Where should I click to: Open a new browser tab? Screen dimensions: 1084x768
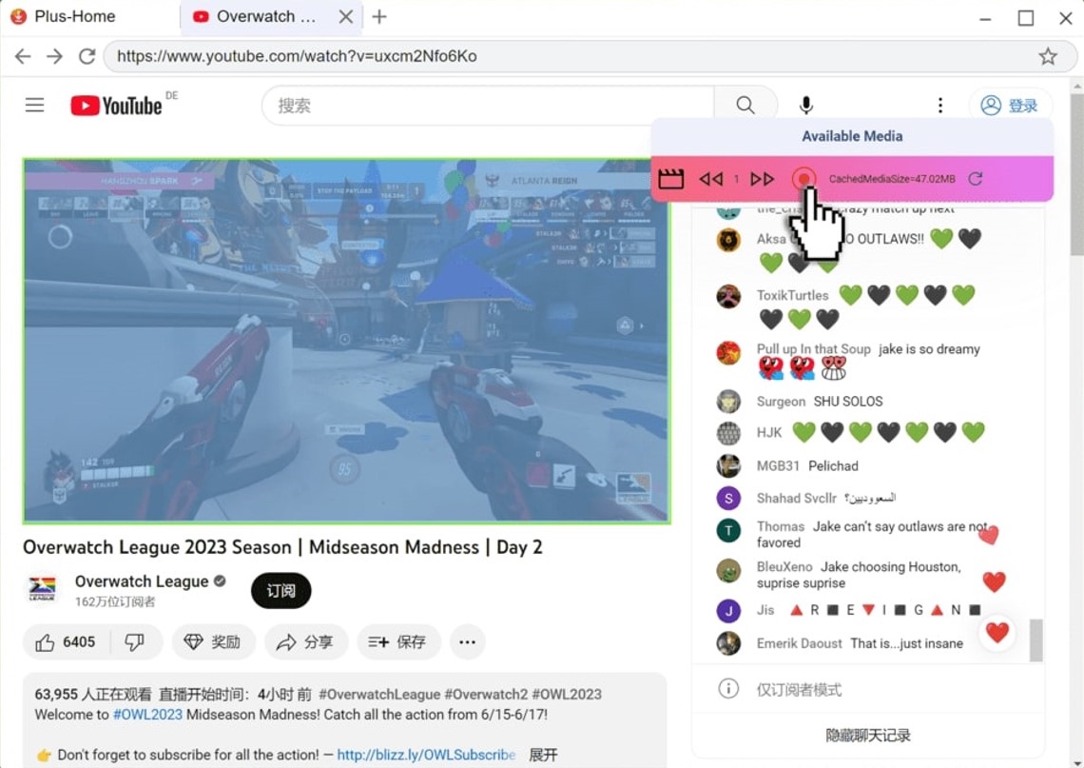click(379, 16)
